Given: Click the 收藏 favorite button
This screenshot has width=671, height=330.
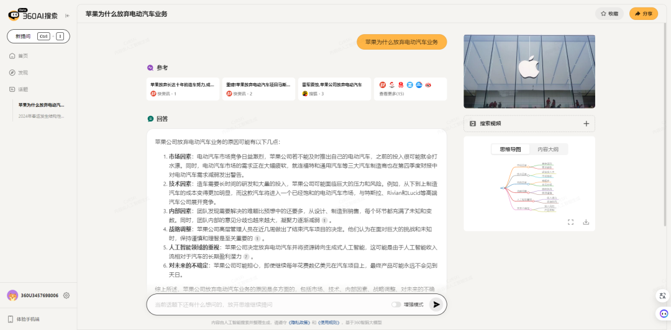Looking at the screenshot, I should tap(609, 14).
